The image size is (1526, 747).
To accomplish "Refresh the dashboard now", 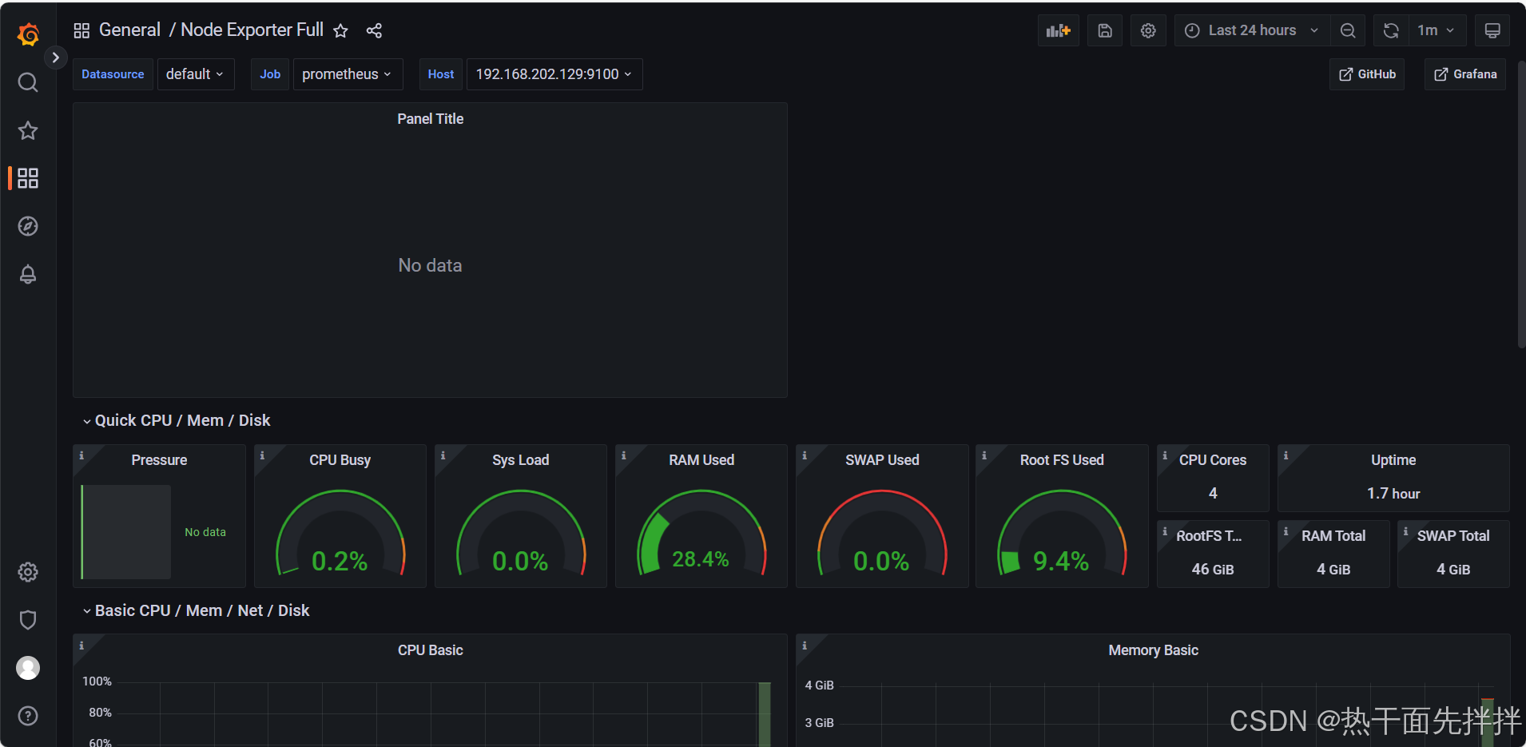I will coord(1390,30).
